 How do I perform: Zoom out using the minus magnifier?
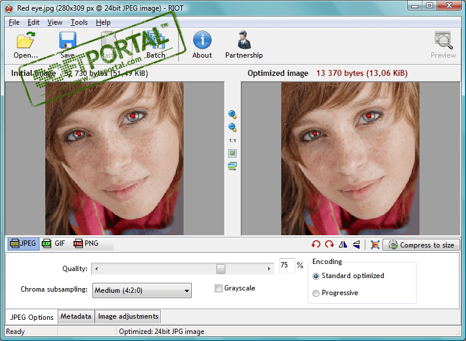click(x=232, y=128)
